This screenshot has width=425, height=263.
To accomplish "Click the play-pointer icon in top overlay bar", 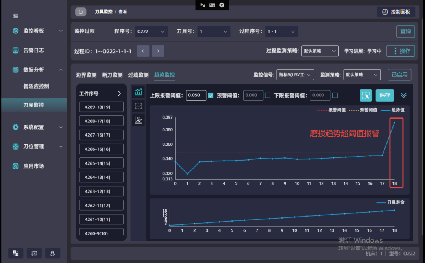I will (x=203, y=5).
